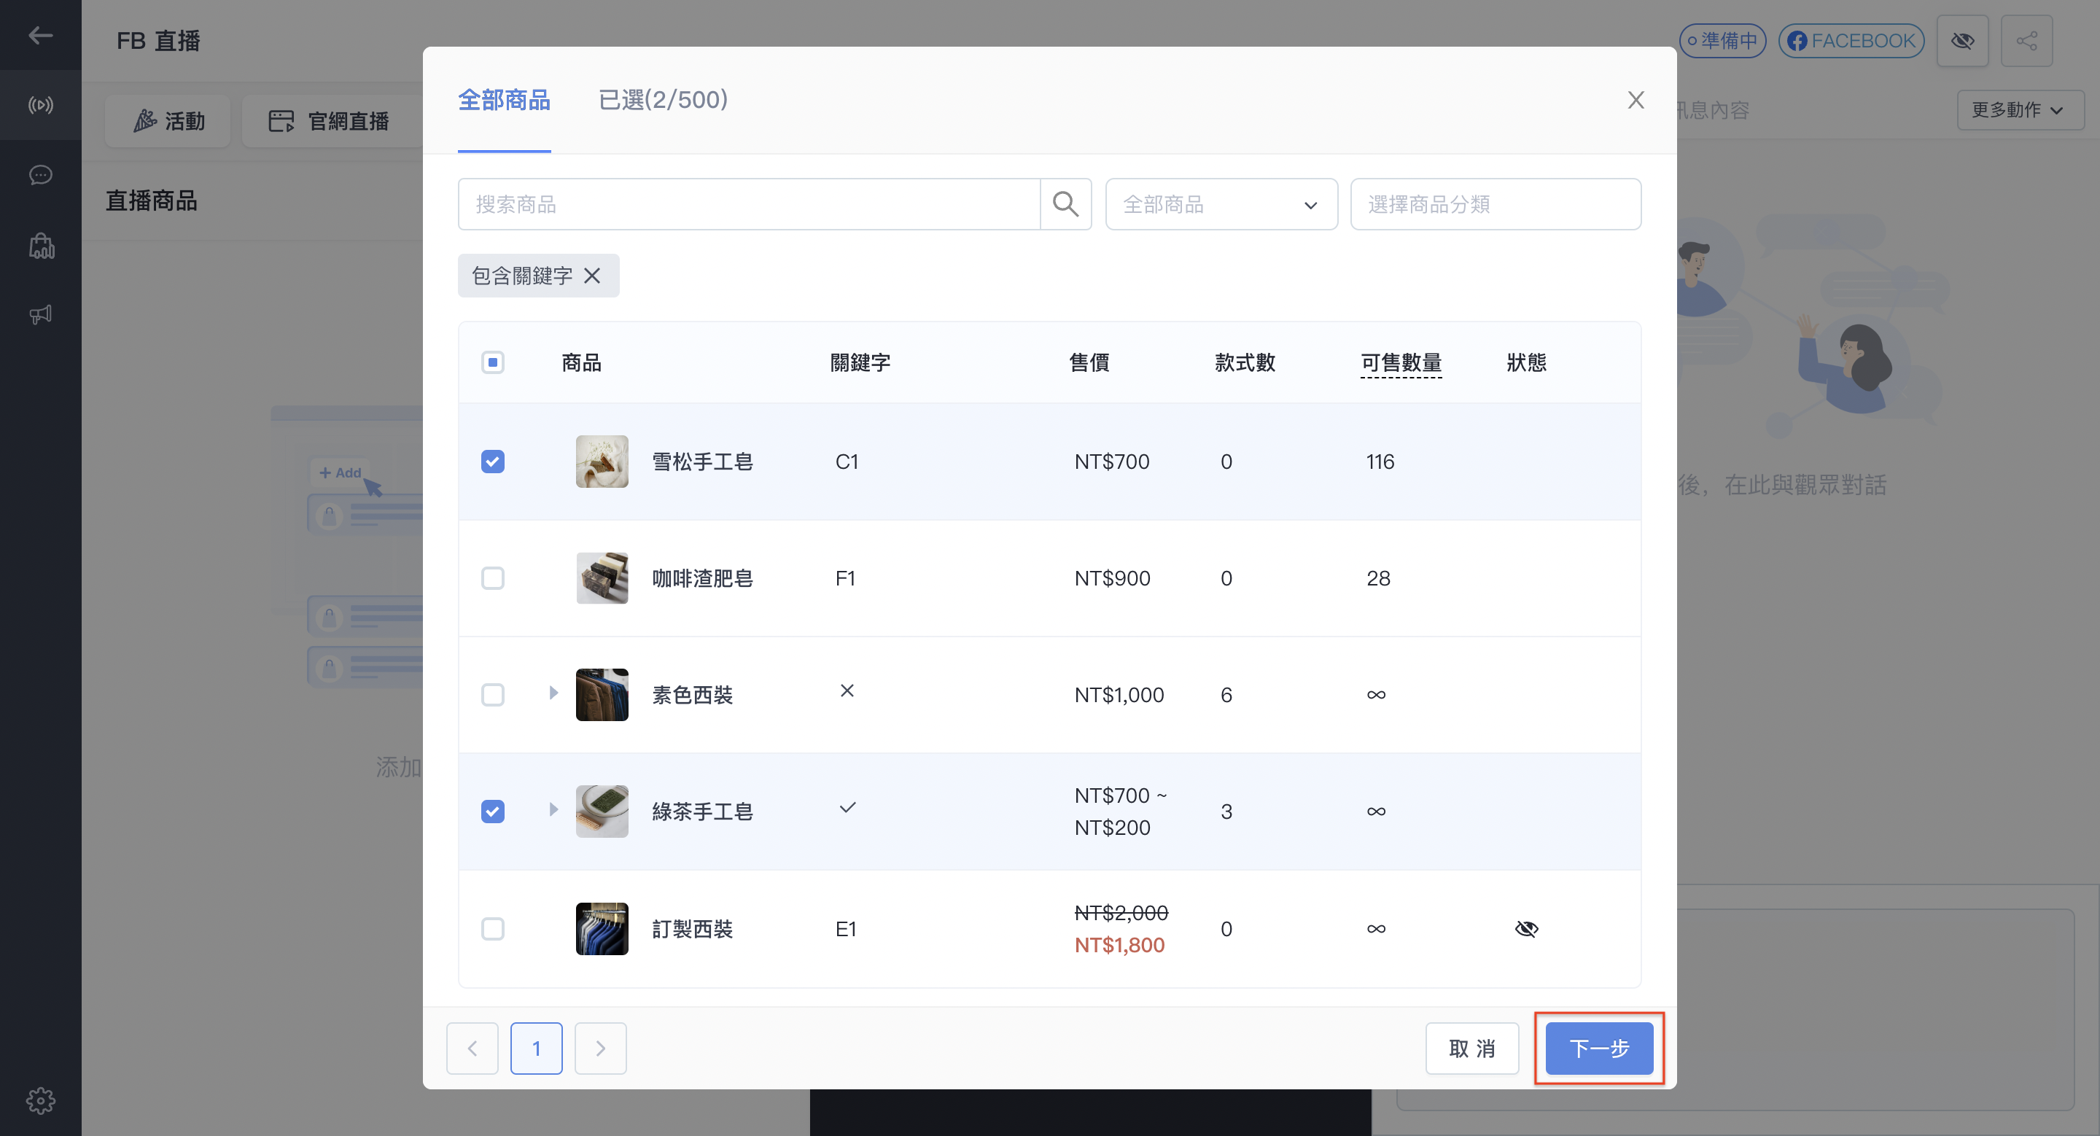The height and width of the screenshot is (1136, 2100).
Task: Click the 商品 column header
Action: [581, 362]
